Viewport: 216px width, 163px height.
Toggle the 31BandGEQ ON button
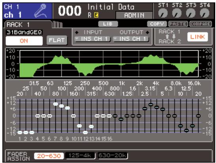24,41
